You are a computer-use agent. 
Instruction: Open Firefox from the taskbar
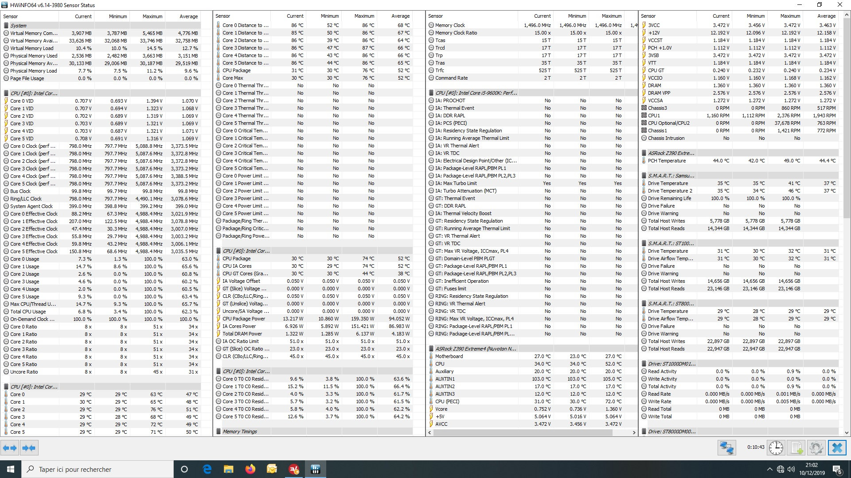tap(250, 469)
